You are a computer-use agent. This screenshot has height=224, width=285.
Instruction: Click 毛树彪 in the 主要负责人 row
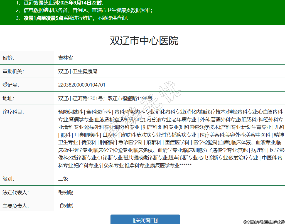pyautogui.click(x=65, y=206)
